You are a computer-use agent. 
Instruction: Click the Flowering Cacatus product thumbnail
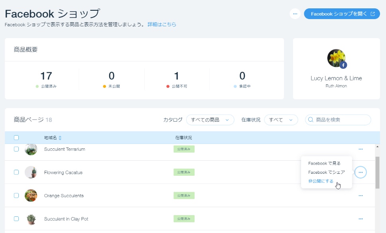coord(31,172)
